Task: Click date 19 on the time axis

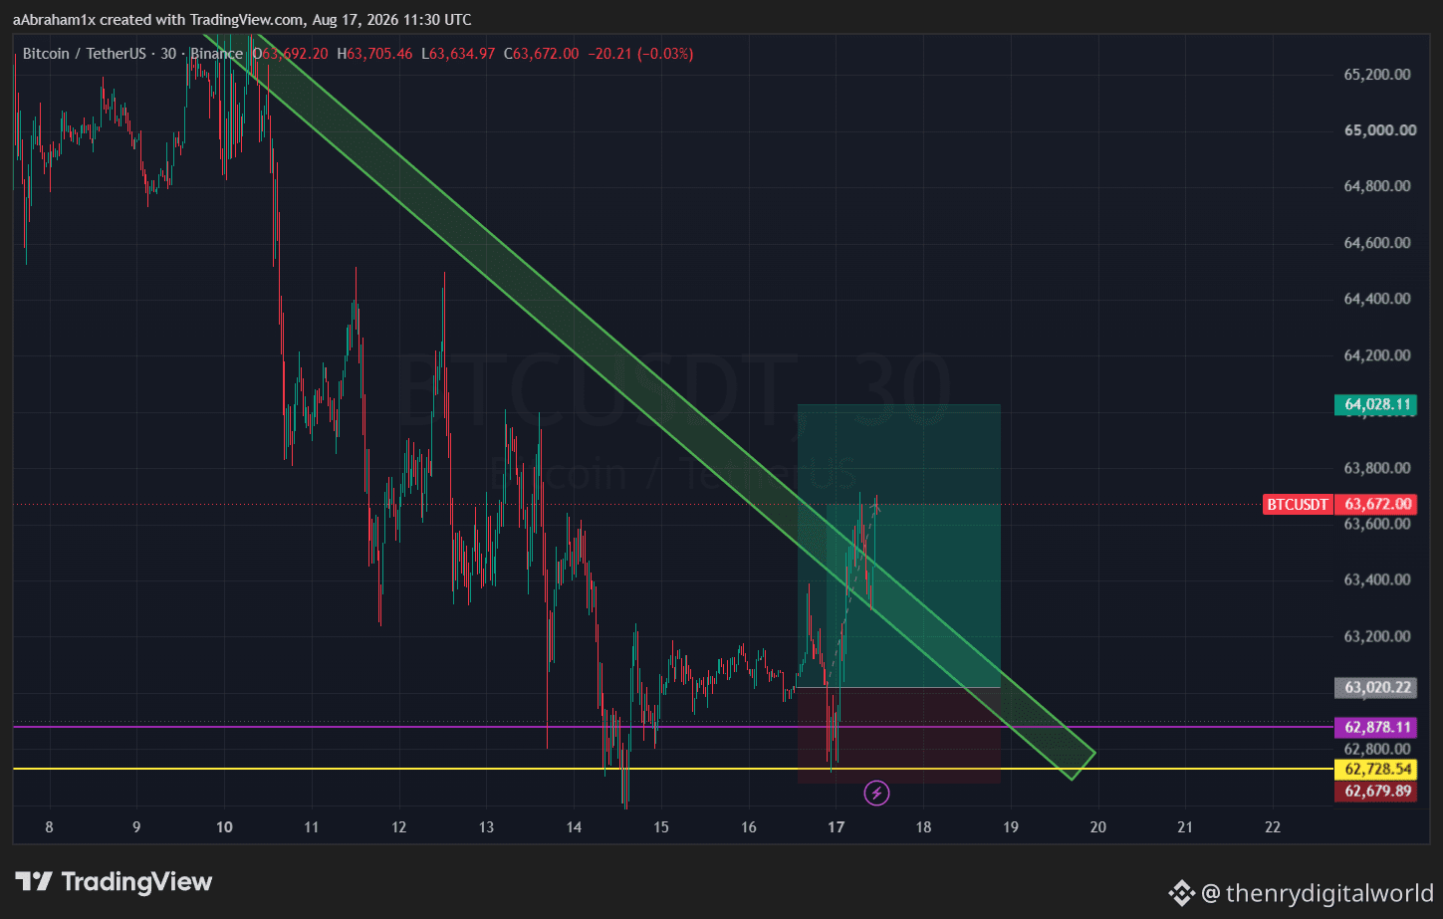Action: tap(1011, 827)
